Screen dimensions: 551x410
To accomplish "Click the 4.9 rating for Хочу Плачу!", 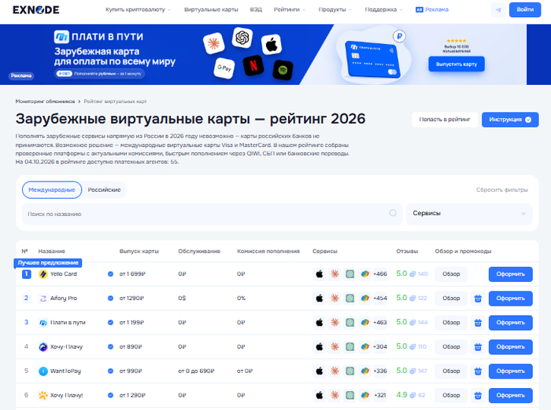I will pyautogui.click(x=401, y=395).
